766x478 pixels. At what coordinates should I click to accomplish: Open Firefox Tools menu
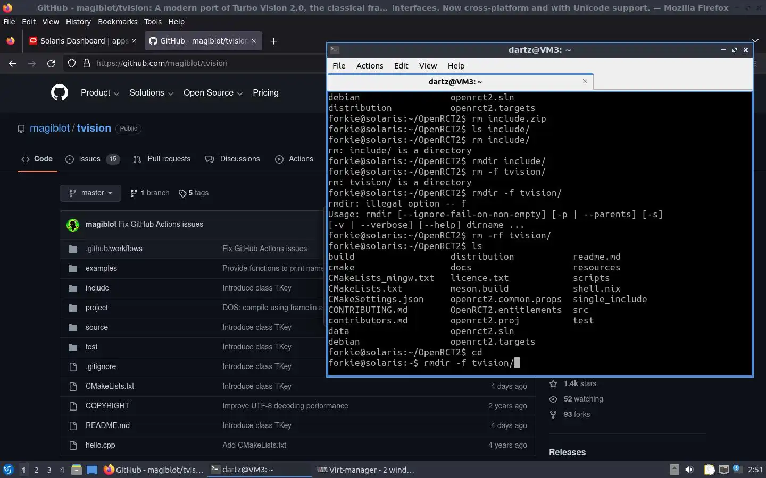[153, 22]
